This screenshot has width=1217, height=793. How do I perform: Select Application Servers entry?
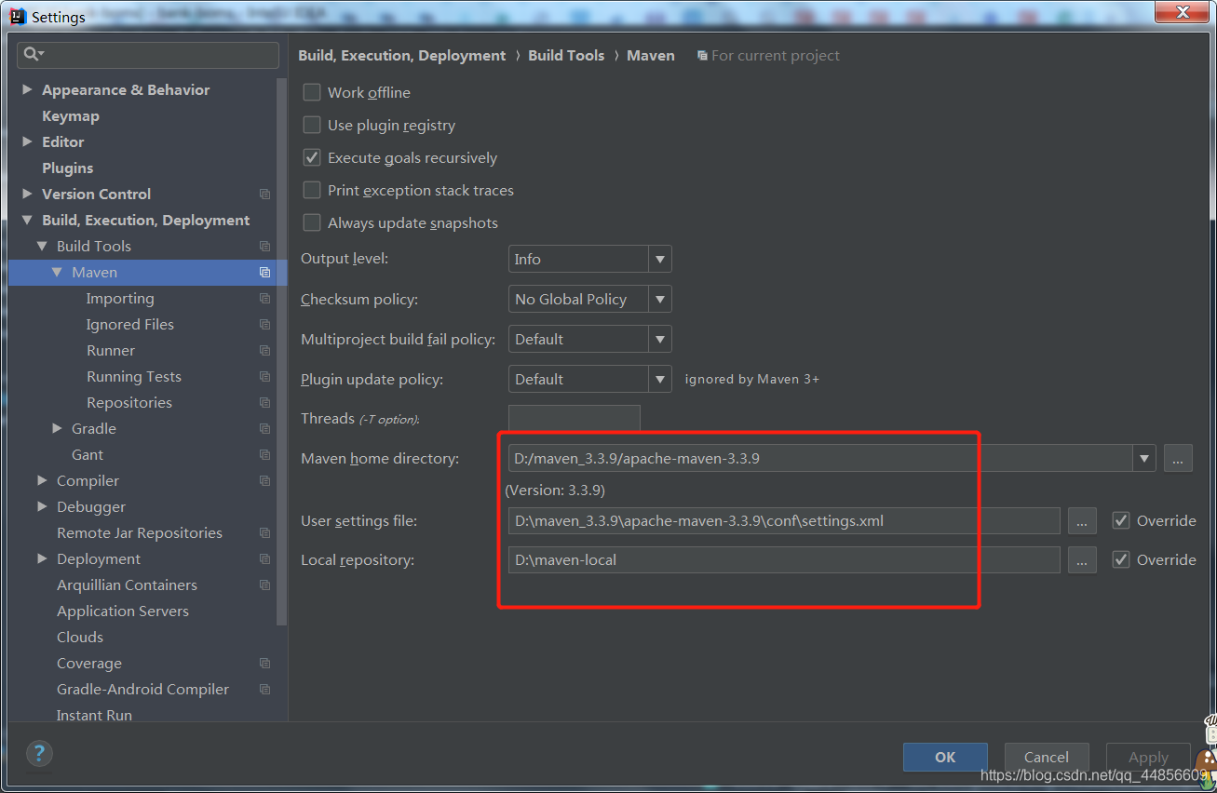(123, 612)
